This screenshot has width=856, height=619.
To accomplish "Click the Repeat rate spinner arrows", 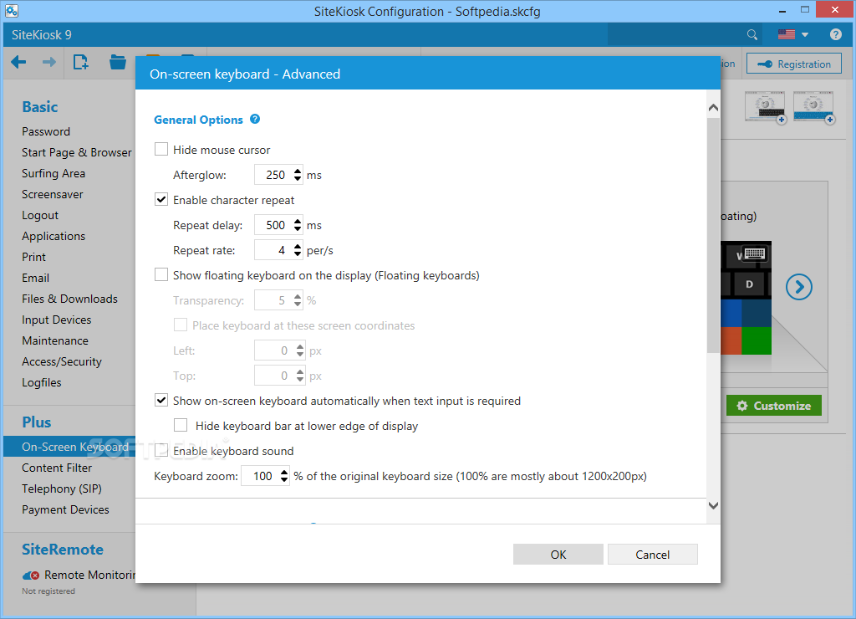I will pyautogui.click(x=297, y=250).
